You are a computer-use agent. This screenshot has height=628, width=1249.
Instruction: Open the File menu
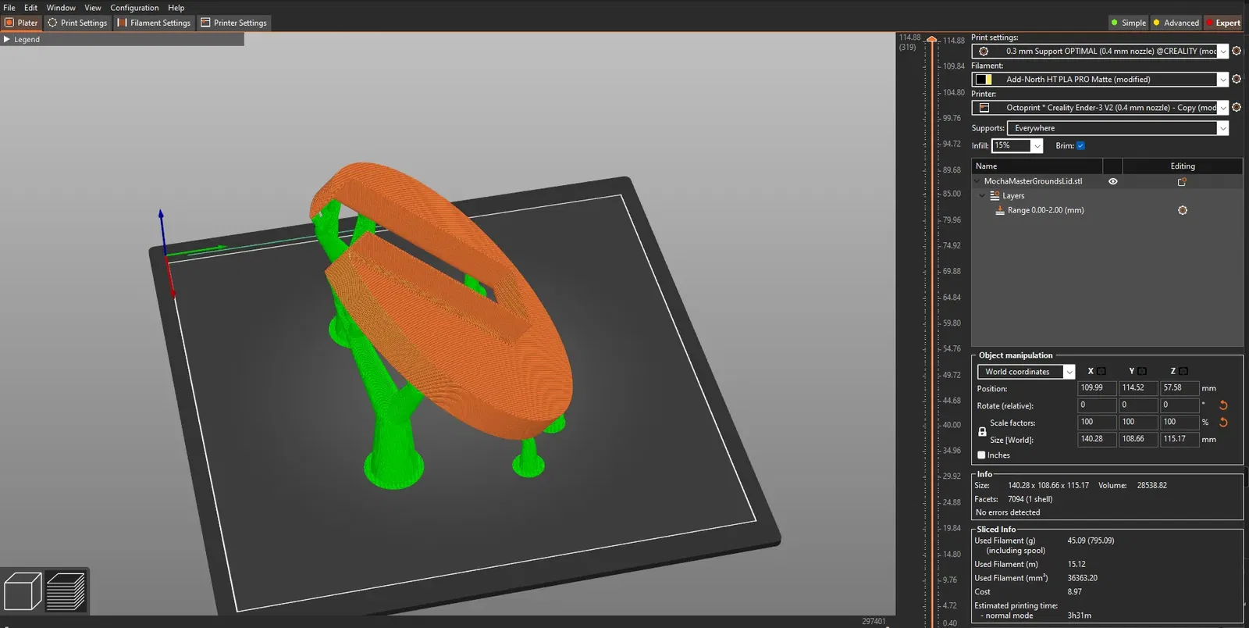point(9,8)
